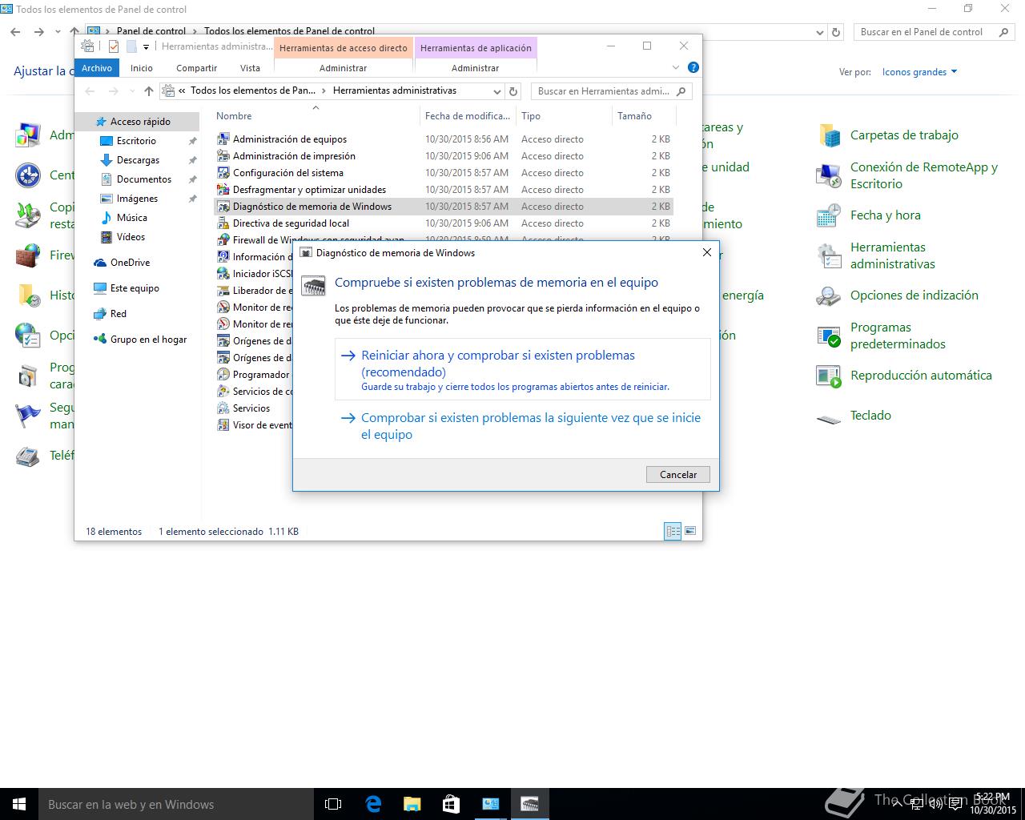Viewport: 1025px width, 820px height.
Task: Open the Quick Access Toolbar customize dropdown
Action: (x=146, y=46)
